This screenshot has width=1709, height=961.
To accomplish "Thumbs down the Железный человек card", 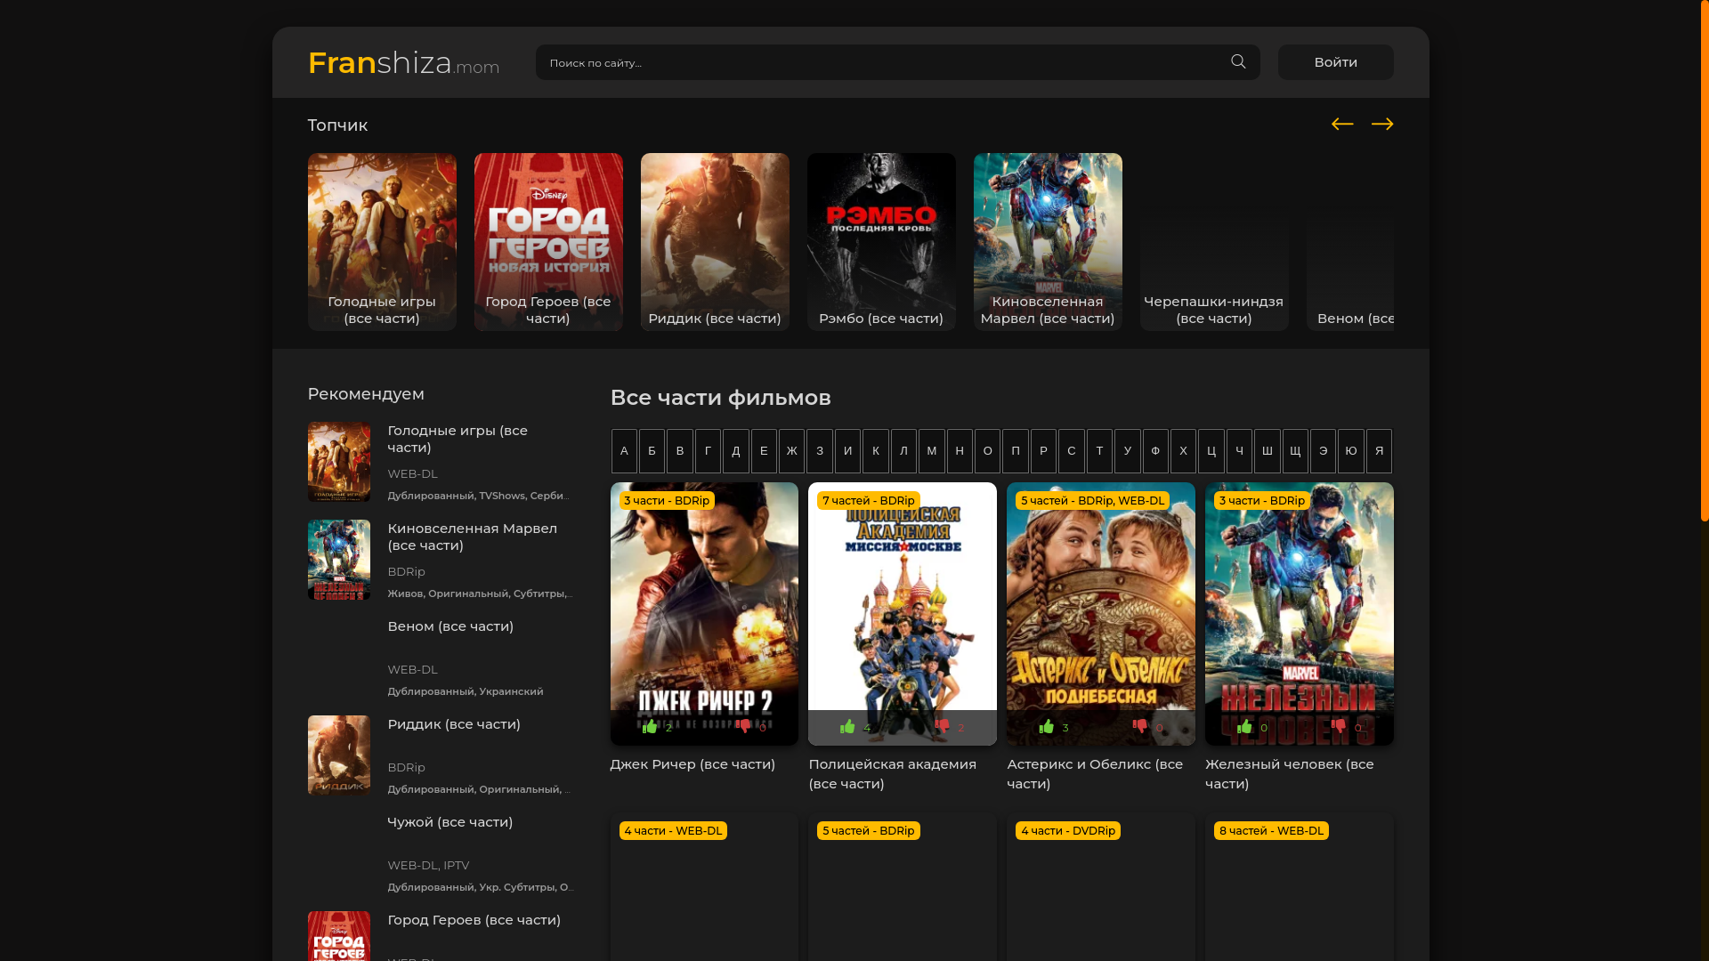I will point(1339,727).
